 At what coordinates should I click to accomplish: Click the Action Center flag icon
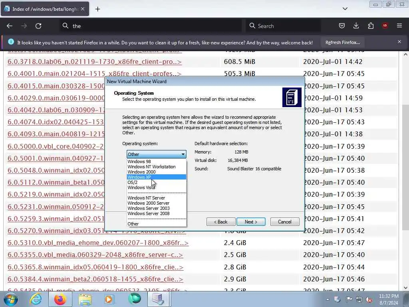(x=349, y=299)
